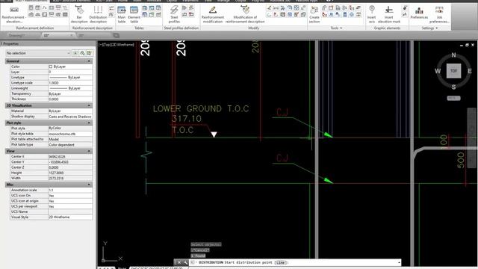Open Modification of reinforcement description
This screenshot has height=269, width=478.
[245, 14]
